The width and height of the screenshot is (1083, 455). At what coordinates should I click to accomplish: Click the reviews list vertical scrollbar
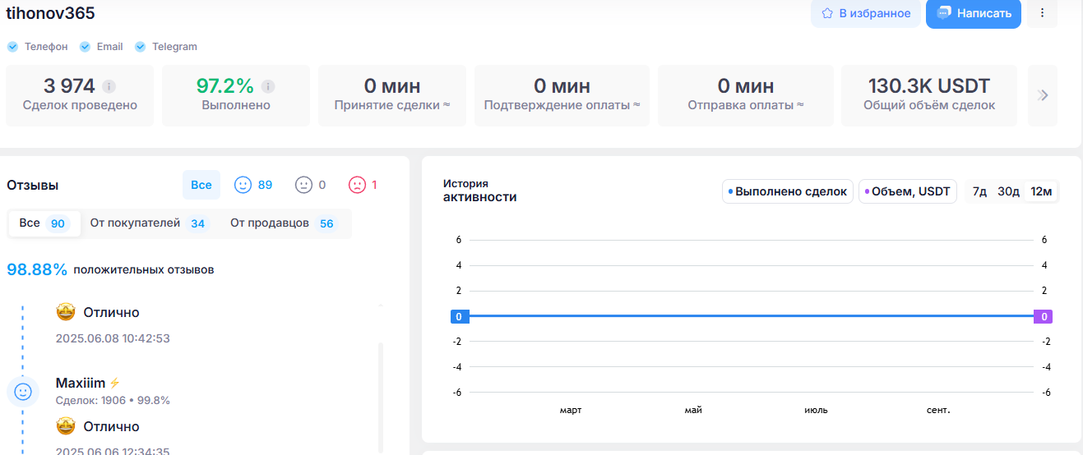[x=380, y=394]
